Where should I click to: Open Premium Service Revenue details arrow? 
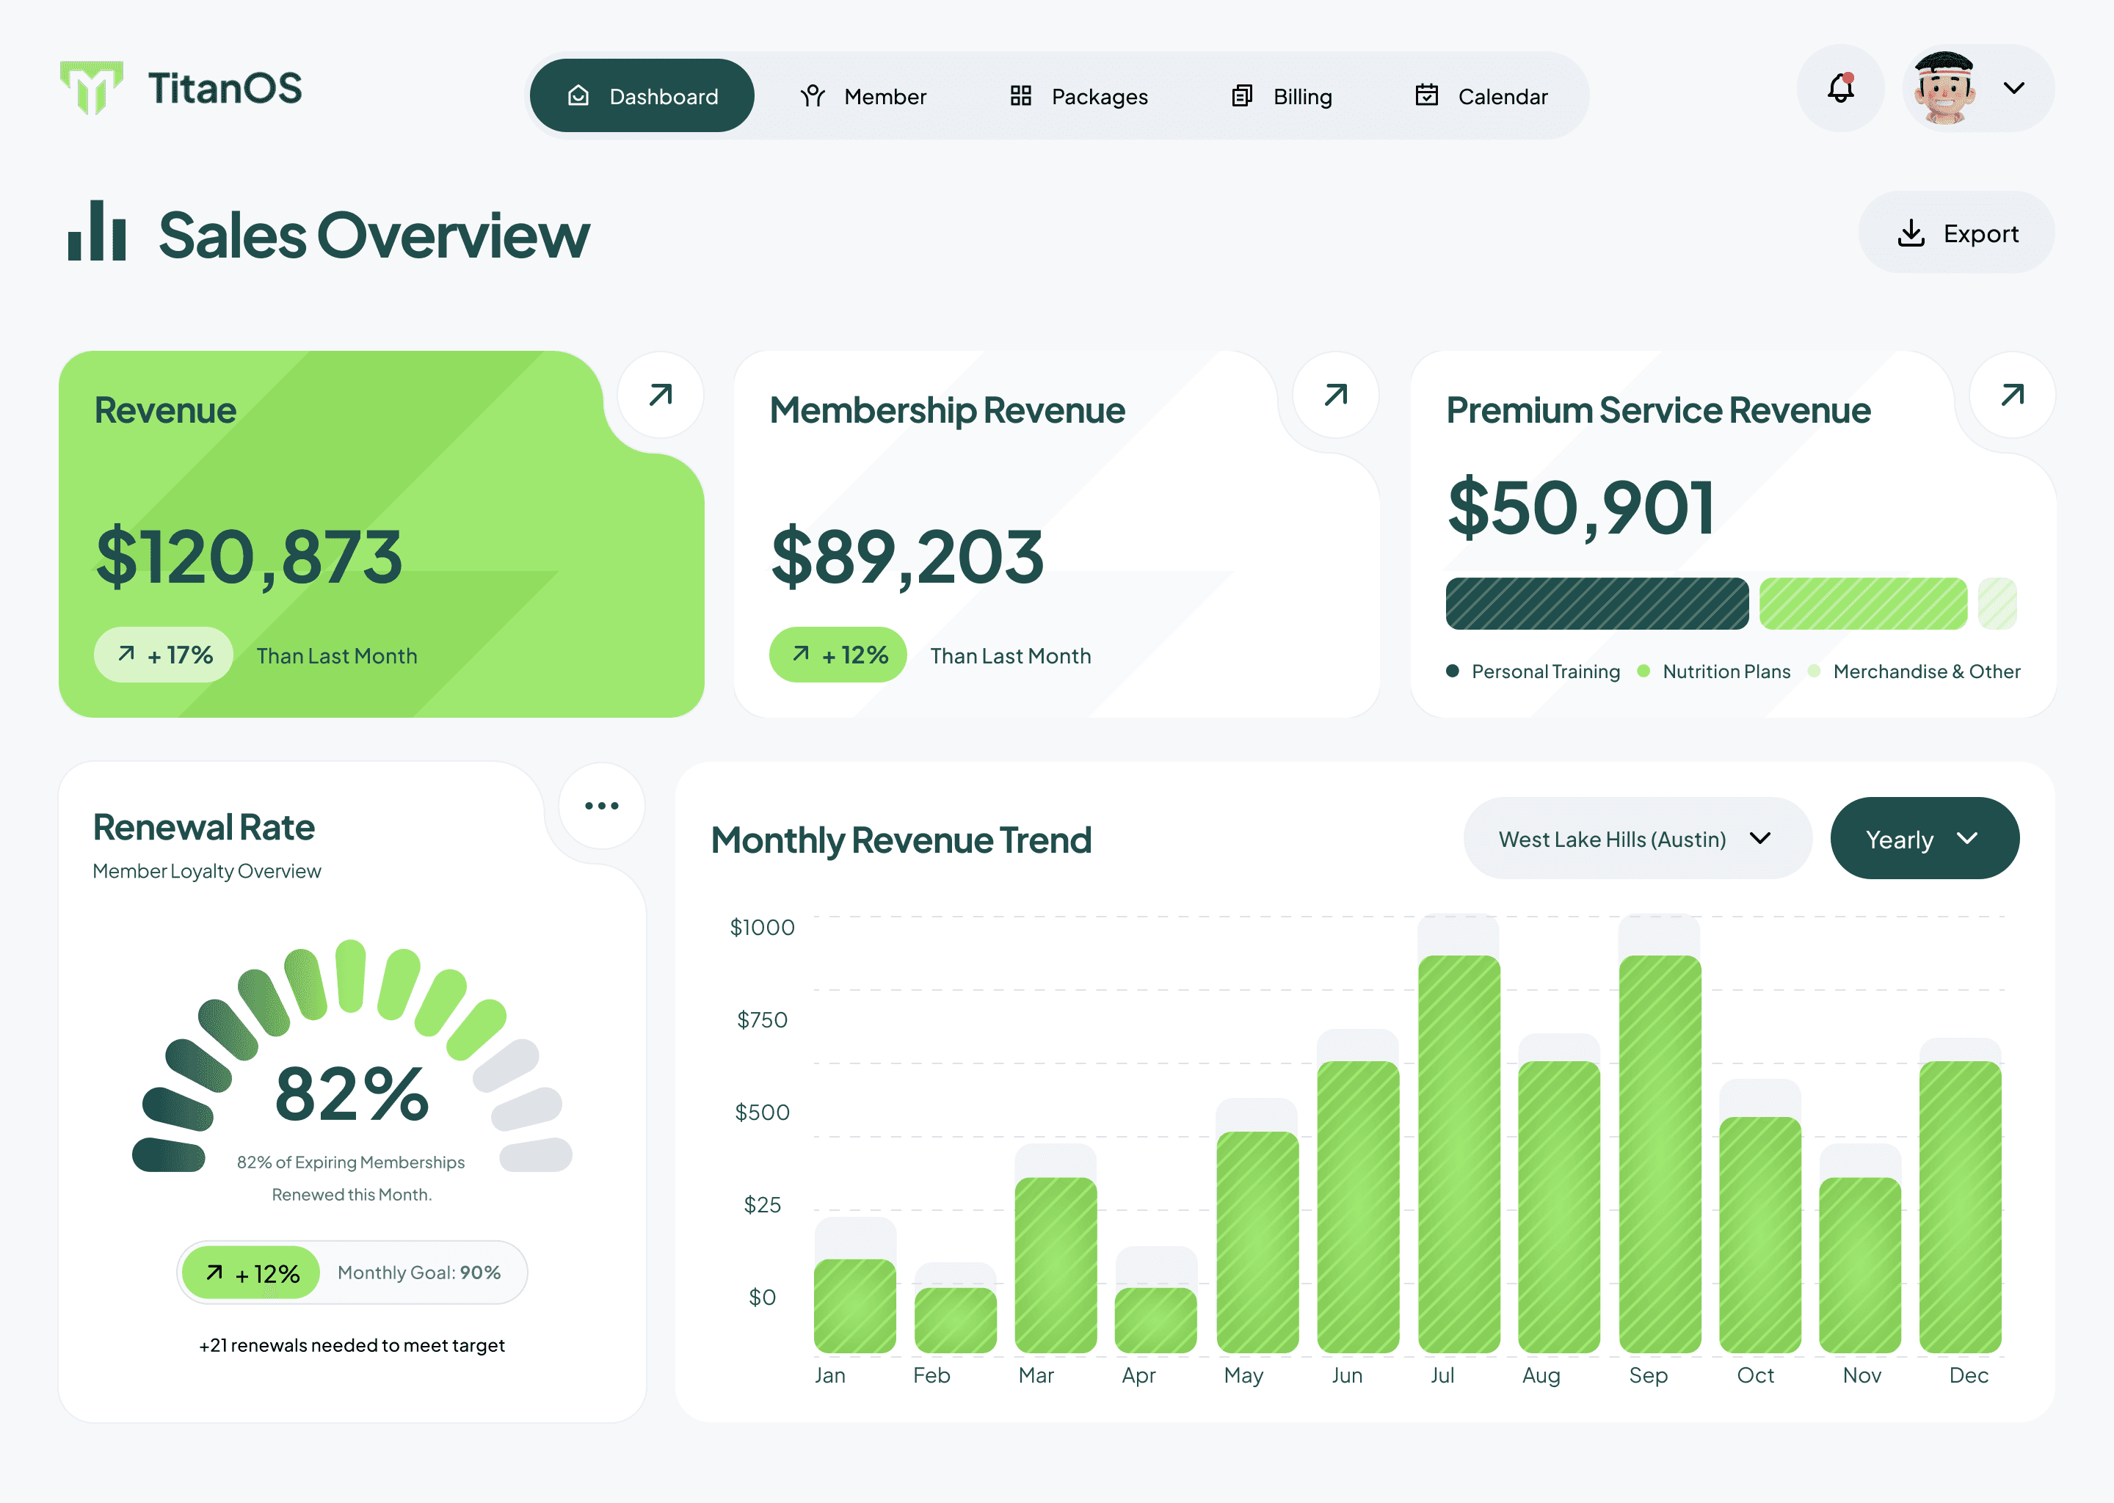(2012, 395)
